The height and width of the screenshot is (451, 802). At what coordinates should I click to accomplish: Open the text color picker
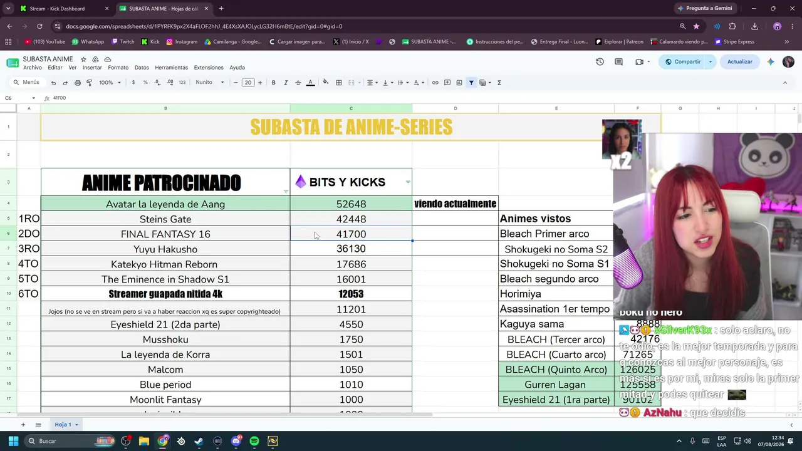[x=310, y=83]
